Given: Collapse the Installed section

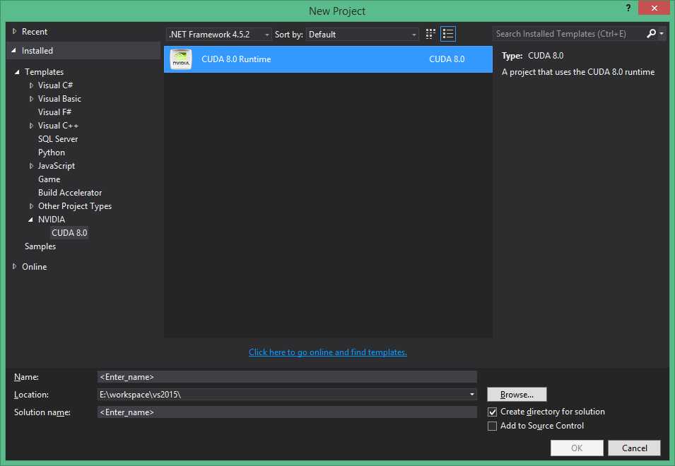Looking at the screenshot, I should (13, 51).
